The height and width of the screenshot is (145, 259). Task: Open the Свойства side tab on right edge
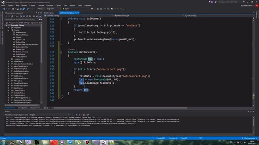point(257,15)
